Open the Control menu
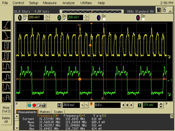Viewport: 175px width, 131px height. coord(18,3)
